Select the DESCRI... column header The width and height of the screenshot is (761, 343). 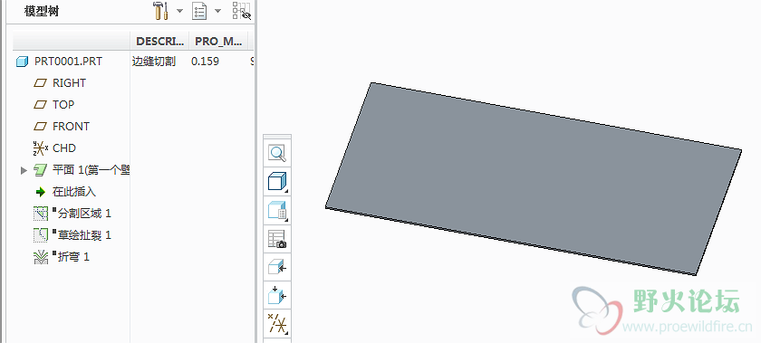[160, 42]
